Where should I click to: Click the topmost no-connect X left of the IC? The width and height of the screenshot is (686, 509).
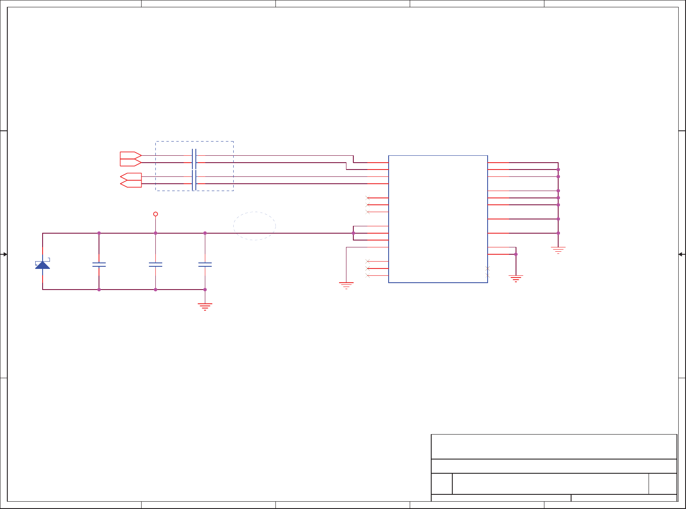(x=368, y=198)
